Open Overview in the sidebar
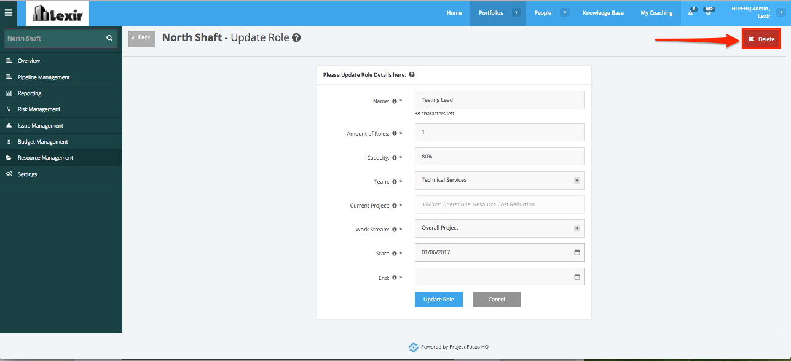The width and height of the screenshot is (791, 361). point(61,61)
